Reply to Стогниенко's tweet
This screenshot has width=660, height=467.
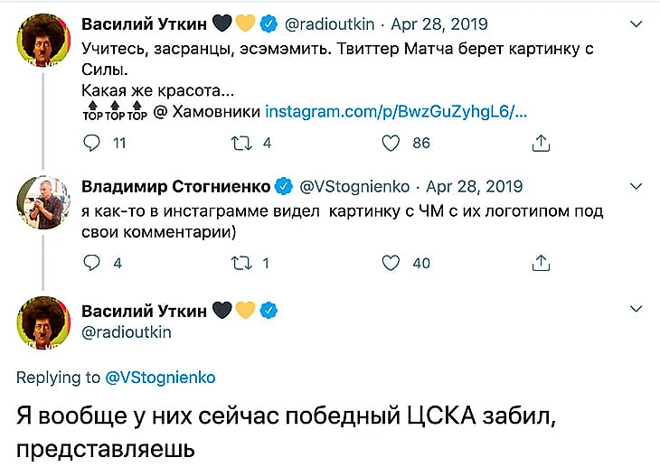click(x=92, y=264)
